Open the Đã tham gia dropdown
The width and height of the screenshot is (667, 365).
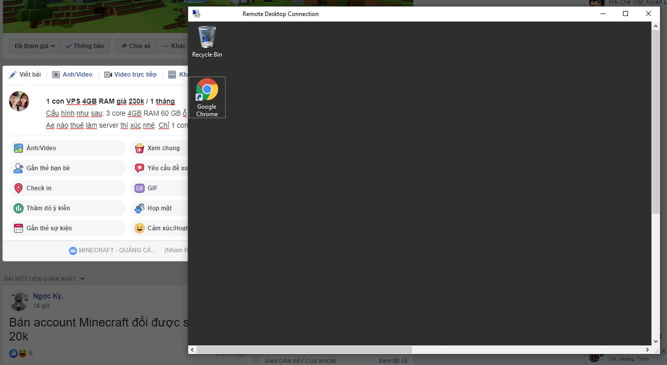click(35, 46)
